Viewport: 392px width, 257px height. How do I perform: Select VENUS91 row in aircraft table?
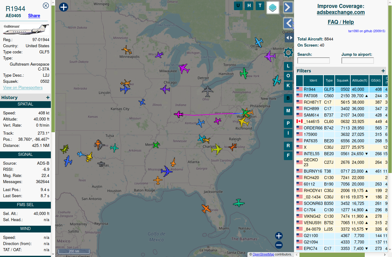342,223
